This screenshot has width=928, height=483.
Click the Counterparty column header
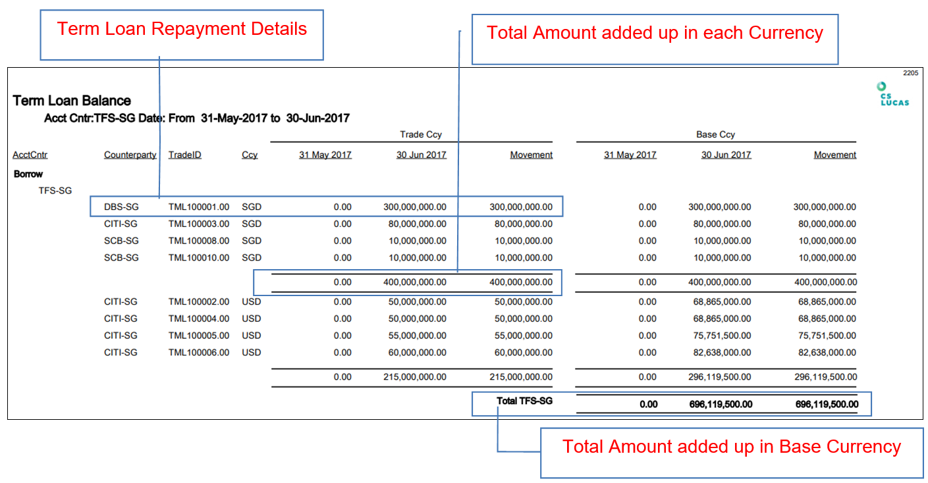pos(130,155)
